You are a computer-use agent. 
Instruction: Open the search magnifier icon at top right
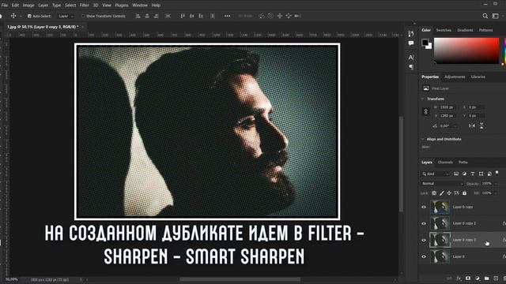pyautogui.click(x=485, y=16)
